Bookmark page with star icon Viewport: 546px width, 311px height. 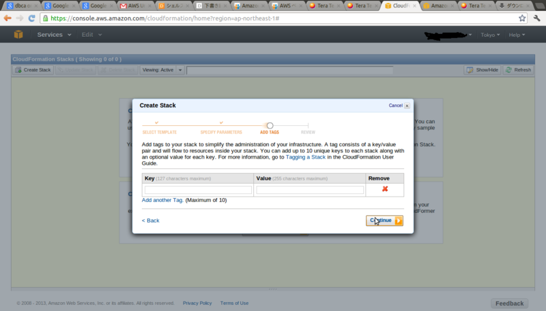click(522, 18)
